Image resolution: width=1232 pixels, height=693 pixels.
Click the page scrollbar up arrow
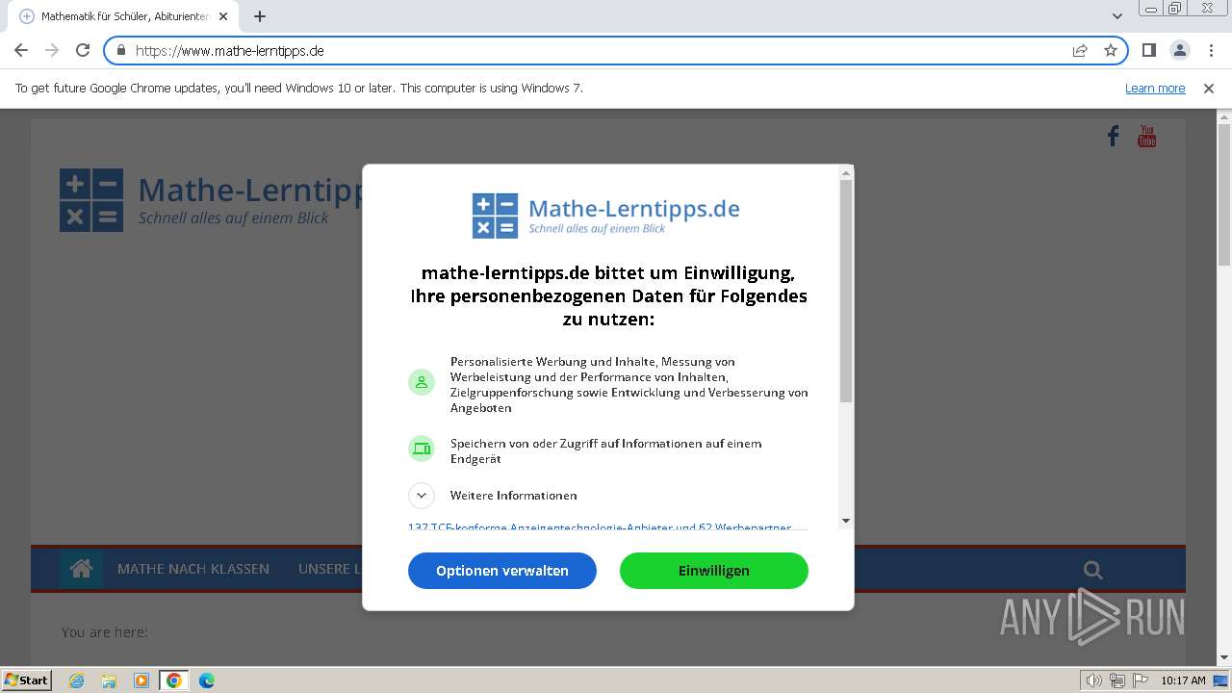coord(1224,116)
